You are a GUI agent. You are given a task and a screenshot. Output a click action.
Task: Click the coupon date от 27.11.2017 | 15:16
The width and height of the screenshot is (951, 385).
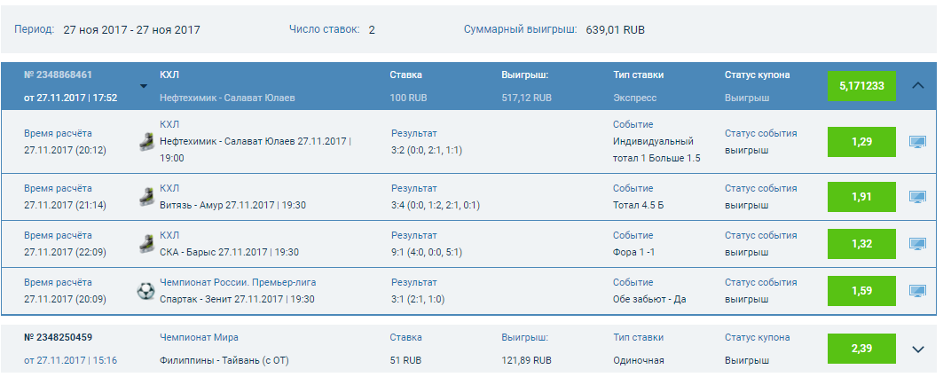(70, 360)
